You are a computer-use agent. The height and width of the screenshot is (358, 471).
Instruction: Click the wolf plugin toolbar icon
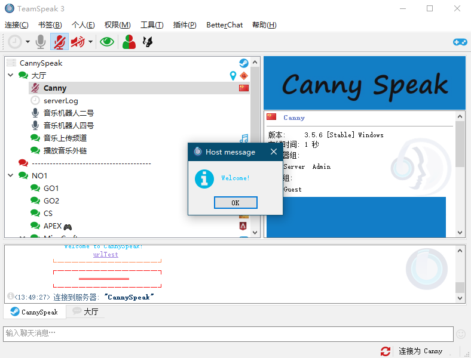coord(148,42)
